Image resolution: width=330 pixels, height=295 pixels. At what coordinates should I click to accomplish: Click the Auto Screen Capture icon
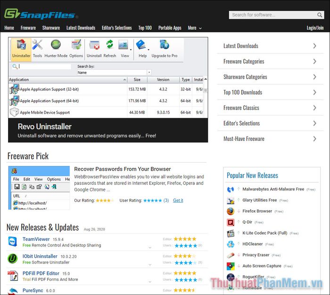(x=231, y=266)
